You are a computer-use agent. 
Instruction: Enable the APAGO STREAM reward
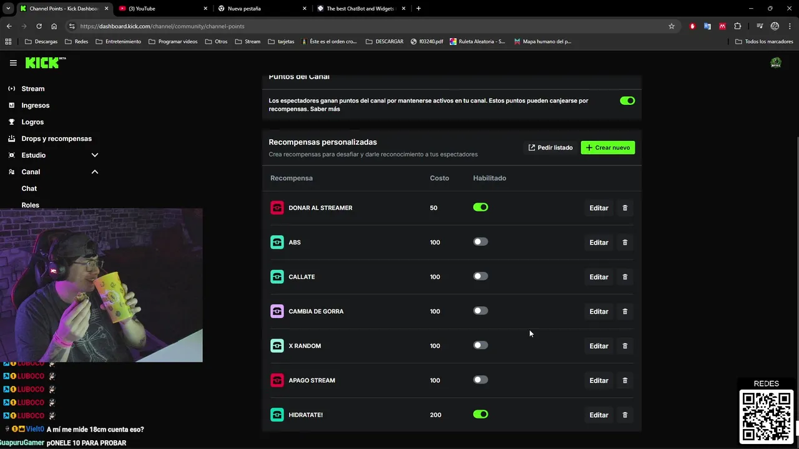[480, 380]
